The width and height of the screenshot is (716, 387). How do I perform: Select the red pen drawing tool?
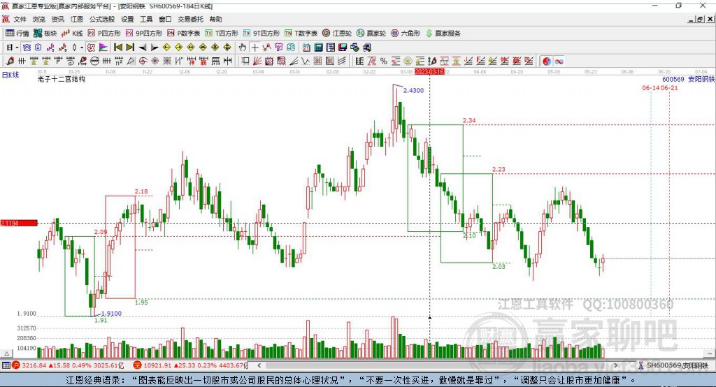click(10, 61)
